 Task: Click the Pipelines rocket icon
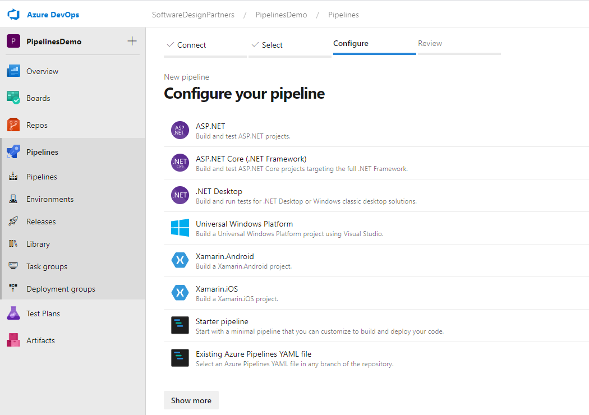[12, 151]
